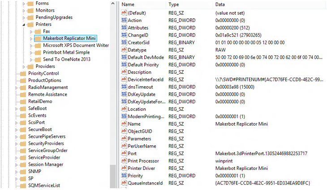327x190 pixels.
Task: Click the Fax folder icon
Action: [38, 31]
